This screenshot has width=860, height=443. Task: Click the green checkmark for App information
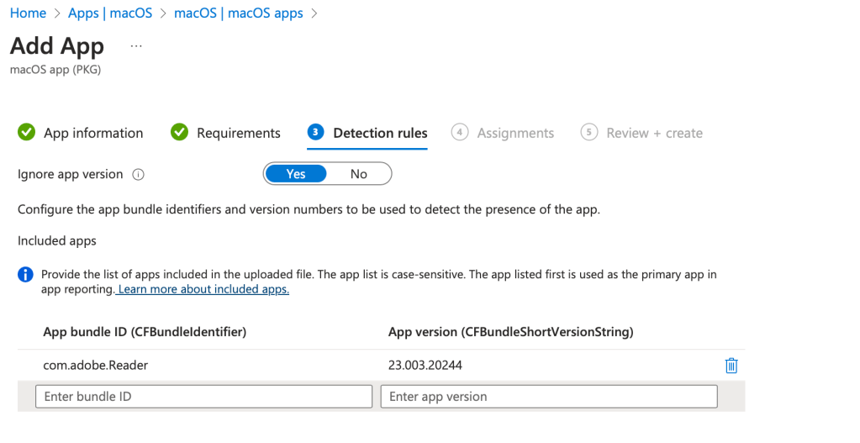[x=27, y=133]
